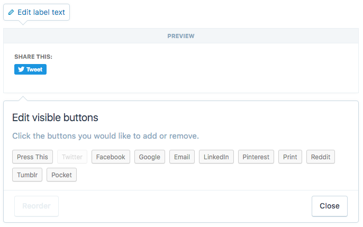
Task: Remove the Twitter sharing button
Action: (x=72, y=157)
